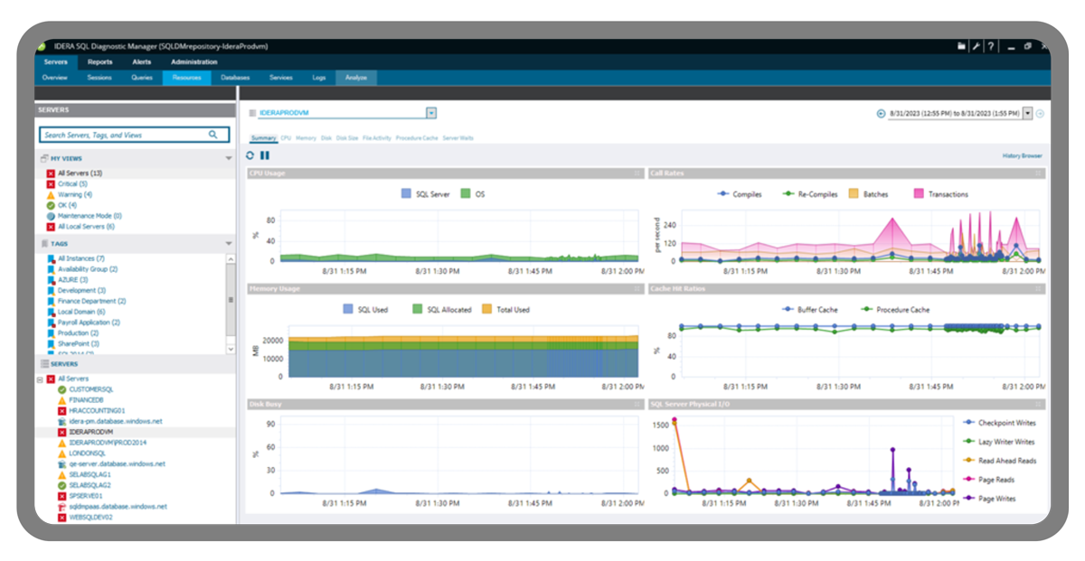Screen dimensions: 1085x561
Task: Go to the previous time range with the left arrow
Action: click(881, 113)
